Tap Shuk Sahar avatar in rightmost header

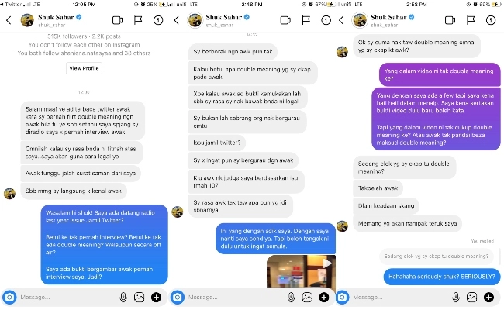coord(359,20)
